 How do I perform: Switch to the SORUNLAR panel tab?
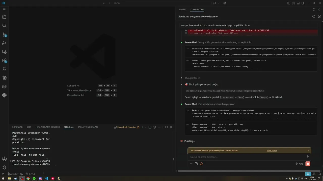(x=17, y=127)
